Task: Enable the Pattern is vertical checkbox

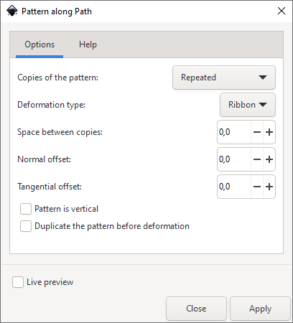Action: click(26, 209)
